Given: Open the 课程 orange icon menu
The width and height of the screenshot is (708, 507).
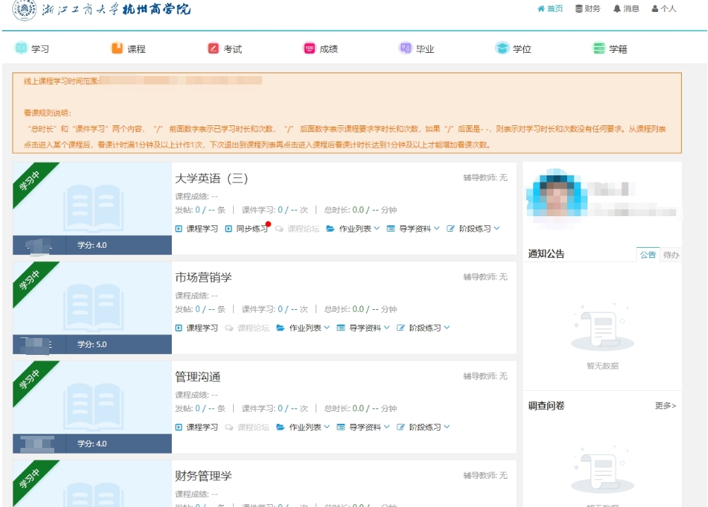Looking at the screenshot, I should pyautogui.click(x=117, y=49).
